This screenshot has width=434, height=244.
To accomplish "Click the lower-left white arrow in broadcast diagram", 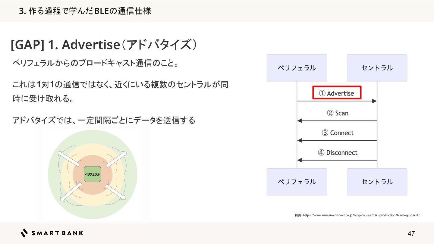I will click(71, 191).
